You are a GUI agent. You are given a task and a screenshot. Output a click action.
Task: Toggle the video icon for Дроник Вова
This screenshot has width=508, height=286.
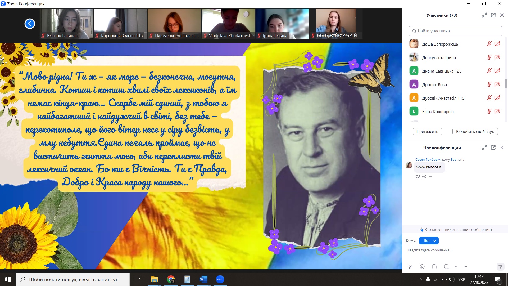click(x=497, y=84)
